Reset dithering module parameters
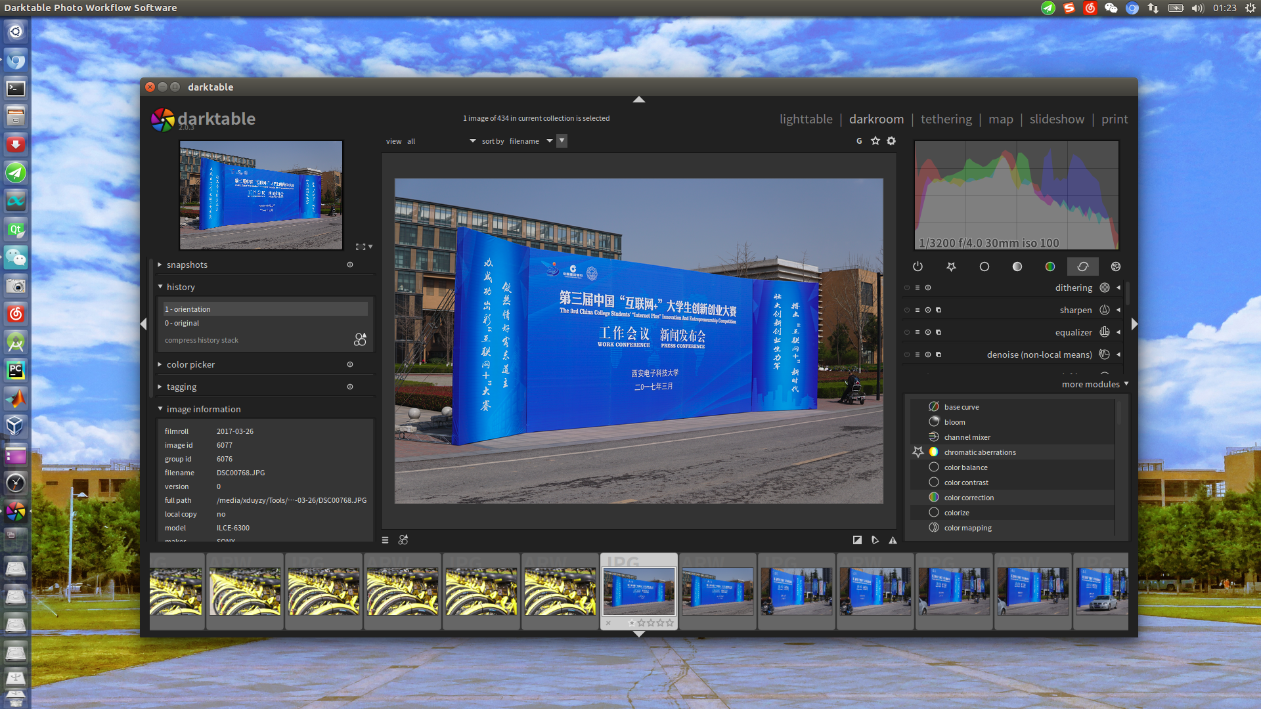1261x709 pixels. pos(928,288)
